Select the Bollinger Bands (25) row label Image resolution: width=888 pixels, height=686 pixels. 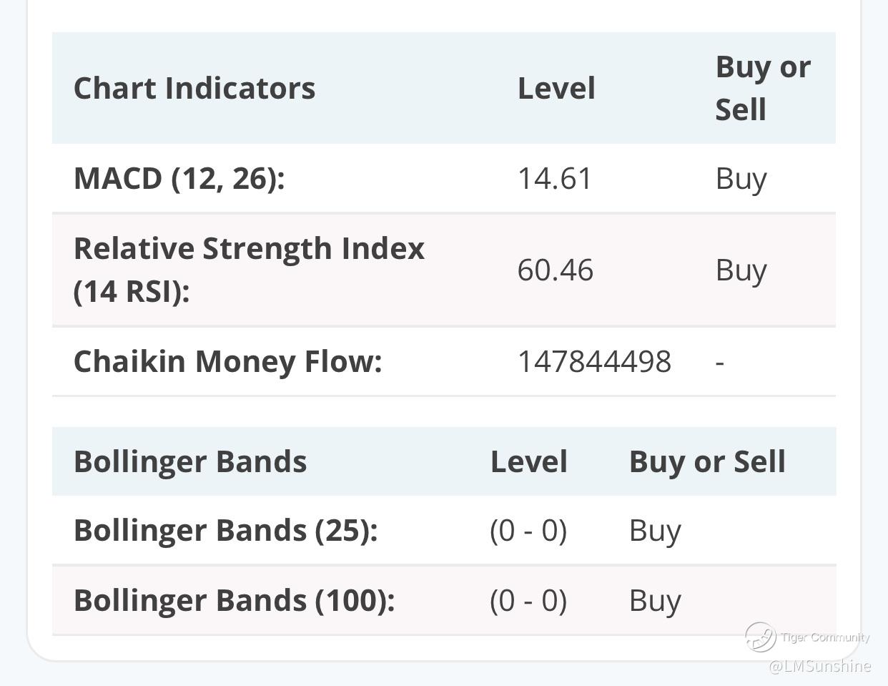point(225,530)
